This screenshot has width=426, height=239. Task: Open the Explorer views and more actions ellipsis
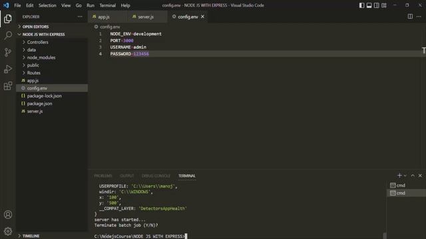(x=80, y=17)
